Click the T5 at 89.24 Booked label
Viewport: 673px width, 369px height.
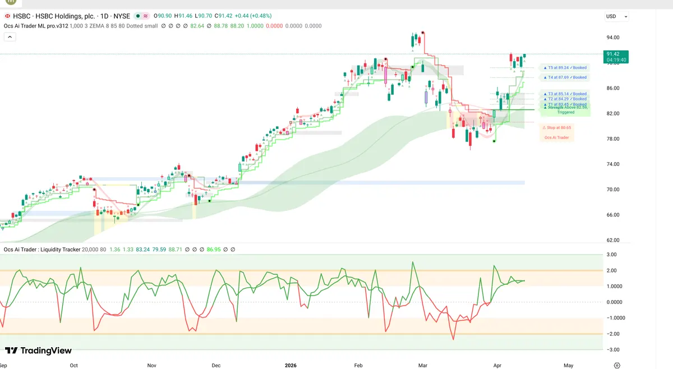point(565,67)
